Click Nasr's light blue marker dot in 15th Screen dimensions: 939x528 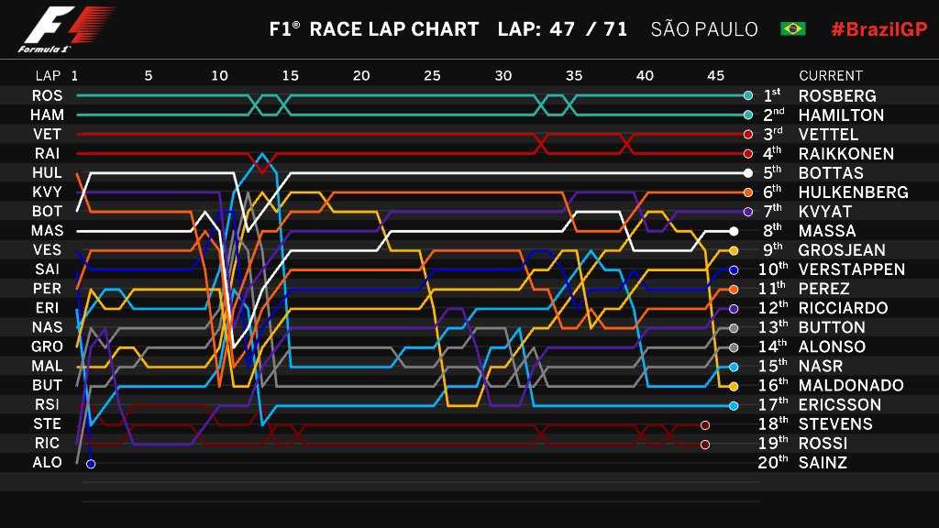[x=734, y=367]
